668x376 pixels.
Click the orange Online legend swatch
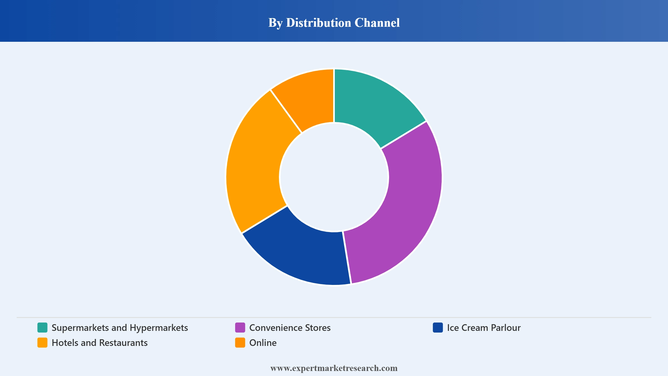(240, 343)
